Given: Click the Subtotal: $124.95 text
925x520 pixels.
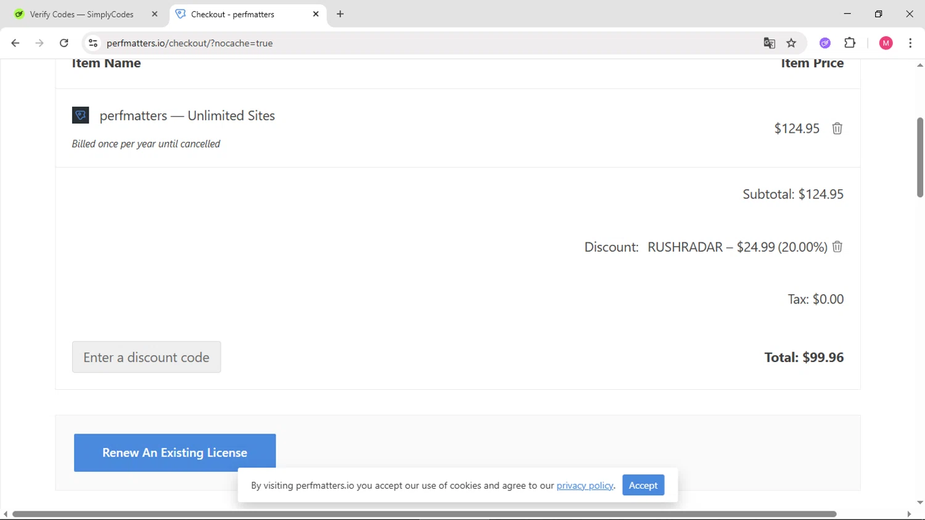Looking at the screenshot, I should [x=793, y=194].
